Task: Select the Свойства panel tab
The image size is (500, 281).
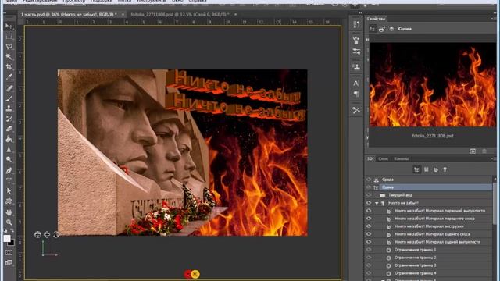Action: (x=377, y=19)
